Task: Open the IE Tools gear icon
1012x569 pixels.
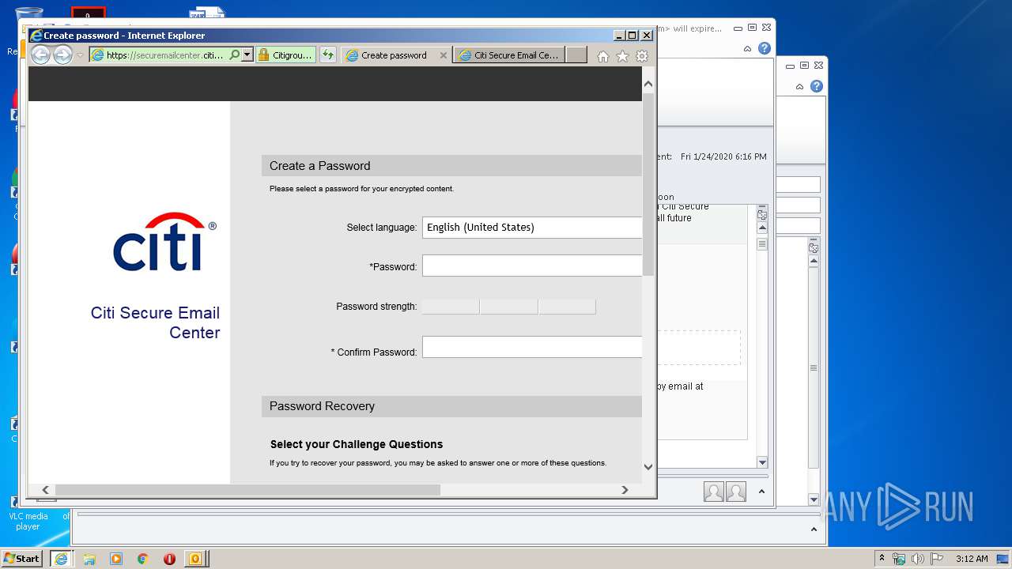Action: pyautogui.click(x=642, y=56)
